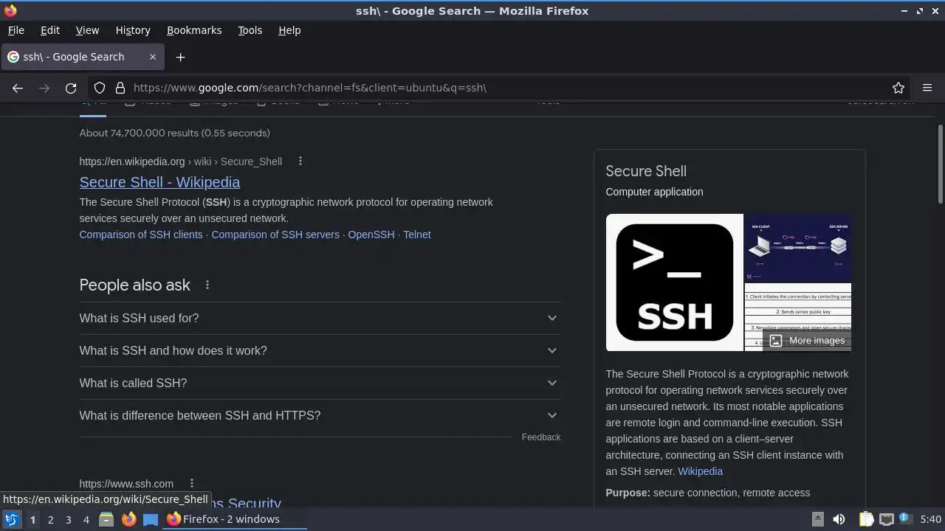Open the SSH client-server diagram image
This screenshot has width=945, height=531.
coord(798,248)
